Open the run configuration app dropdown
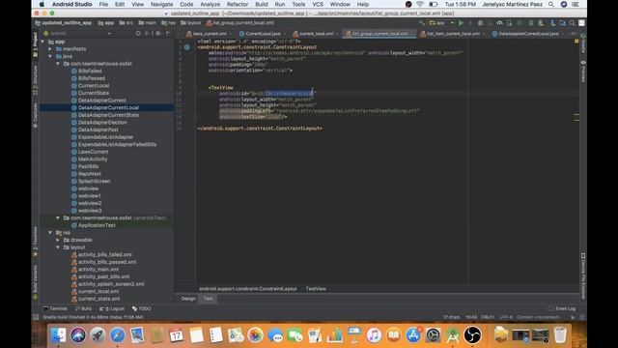 coord(441,23)
